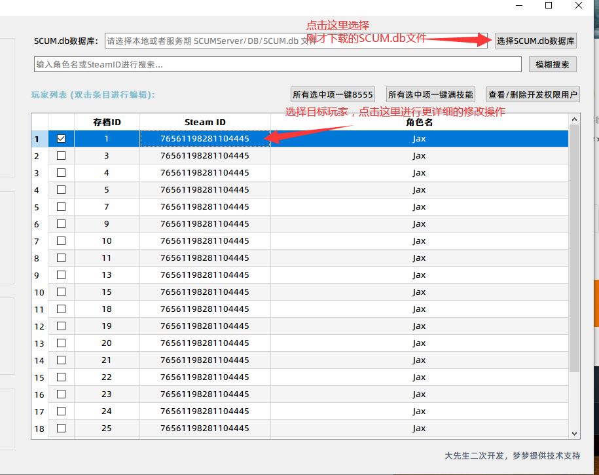The image size is (599, 475).
Task: Check the checkbox for 存档ID 3
Action: click(61, 155)
